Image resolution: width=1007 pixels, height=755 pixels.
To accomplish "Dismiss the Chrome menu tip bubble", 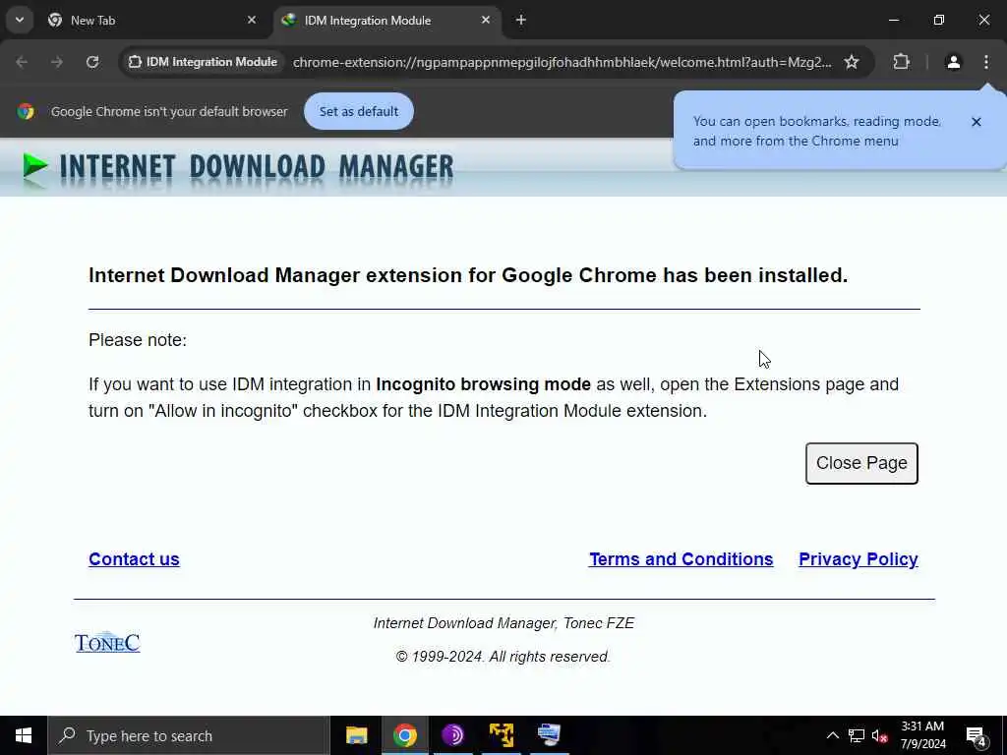I will pos(977,121).
